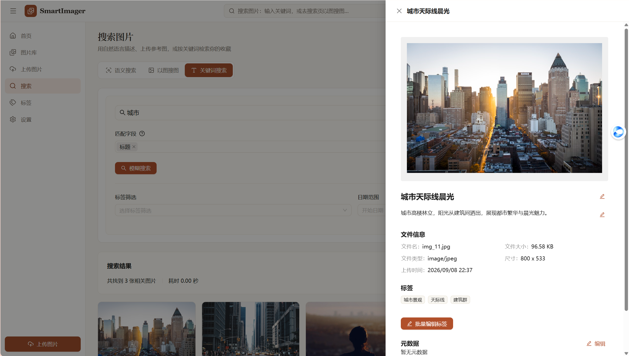This screenshot has width=629, height=356.
Task: Open 图片库 in the sidebar
Action: pyautogui.click(x=43, y=52)
